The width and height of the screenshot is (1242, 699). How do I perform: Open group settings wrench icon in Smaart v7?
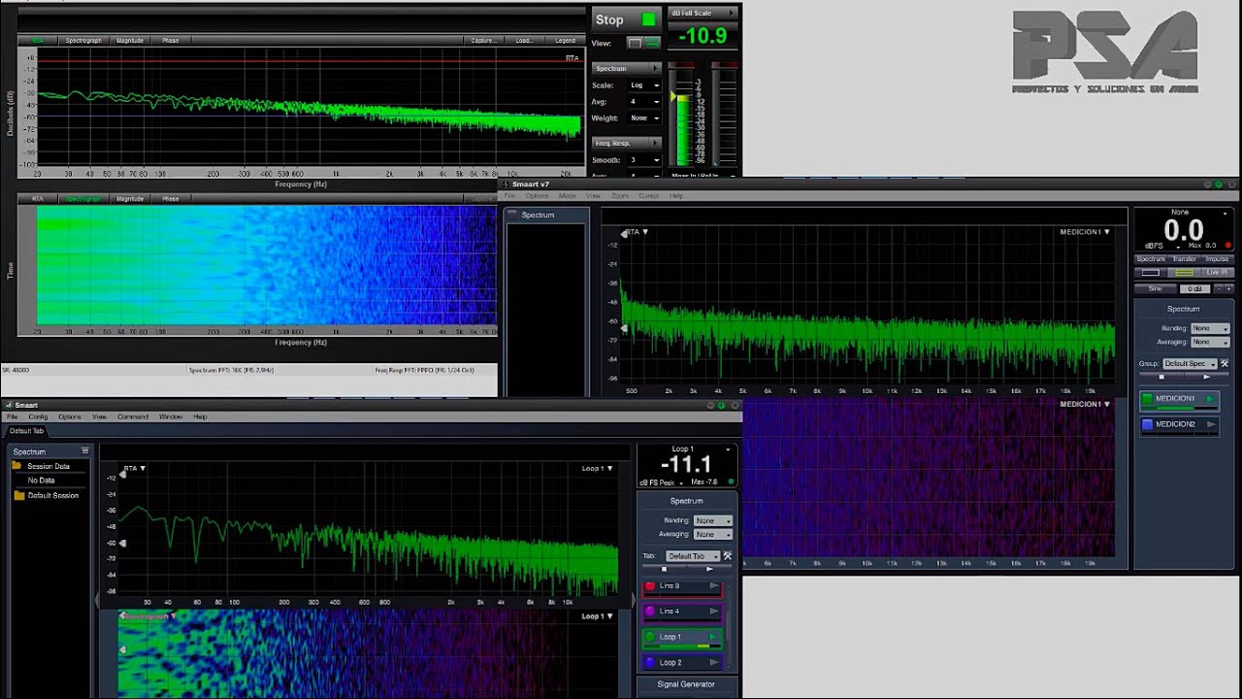pyautogui.click(x=1226, y=363)
